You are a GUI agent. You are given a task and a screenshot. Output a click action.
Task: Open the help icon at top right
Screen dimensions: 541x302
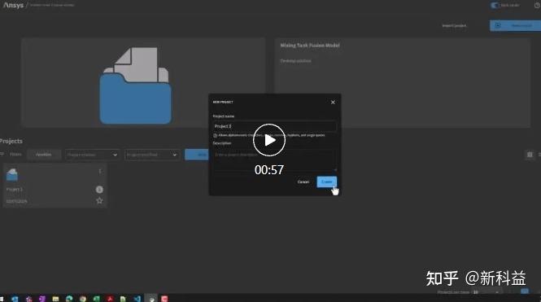click(x=538, y=5)
